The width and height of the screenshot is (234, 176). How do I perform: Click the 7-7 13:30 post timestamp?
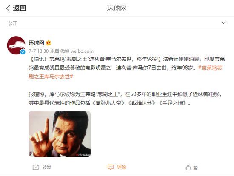point(39,51)
